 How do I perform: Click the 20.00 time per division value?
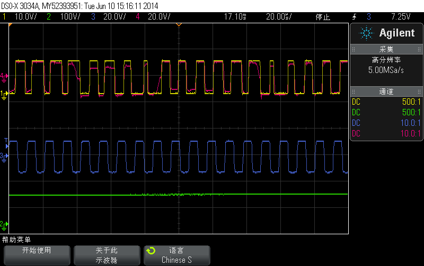(279, 17)
